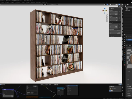
Task: Open the Global transform orientation dropdown
Action: tap(45, 4)
